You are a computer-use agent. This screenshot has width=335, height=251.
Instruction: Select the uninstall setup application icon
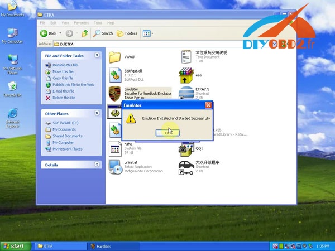tap(116, 167)
